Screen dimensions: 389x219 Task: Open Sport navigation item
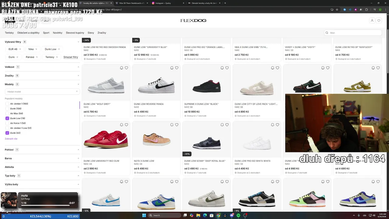46,33
